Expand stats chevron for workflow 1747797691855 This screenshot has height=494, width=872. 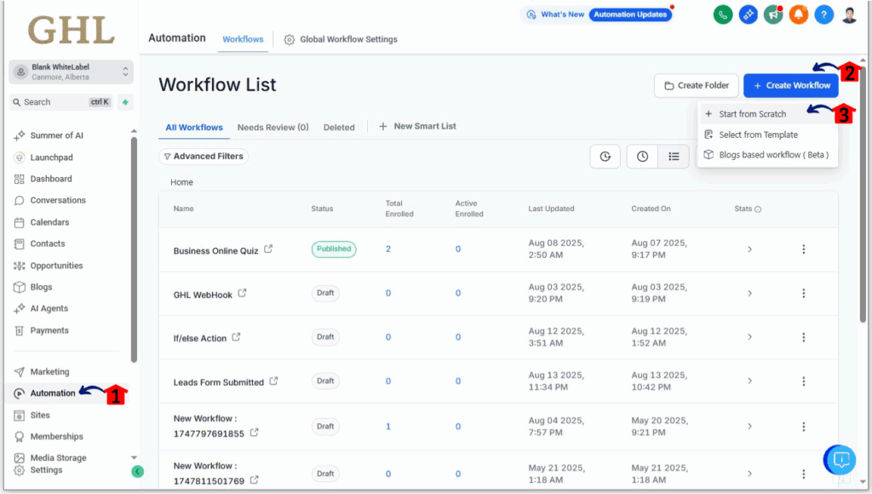pyautogui.click(x=749, y=427)
